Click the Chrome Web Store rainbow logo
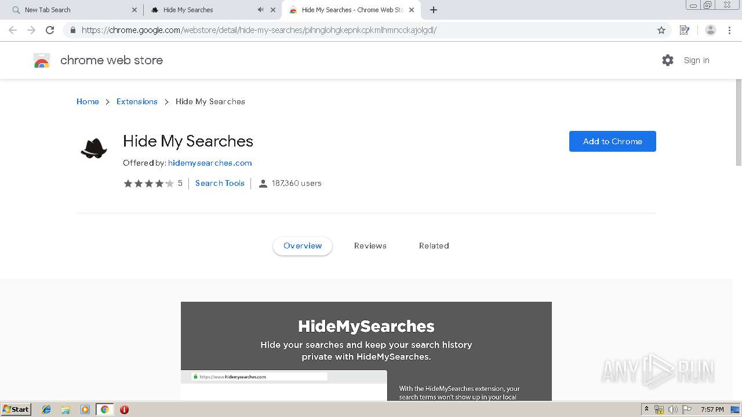Screen dimensions: 742x417 [x=42, y=60]
